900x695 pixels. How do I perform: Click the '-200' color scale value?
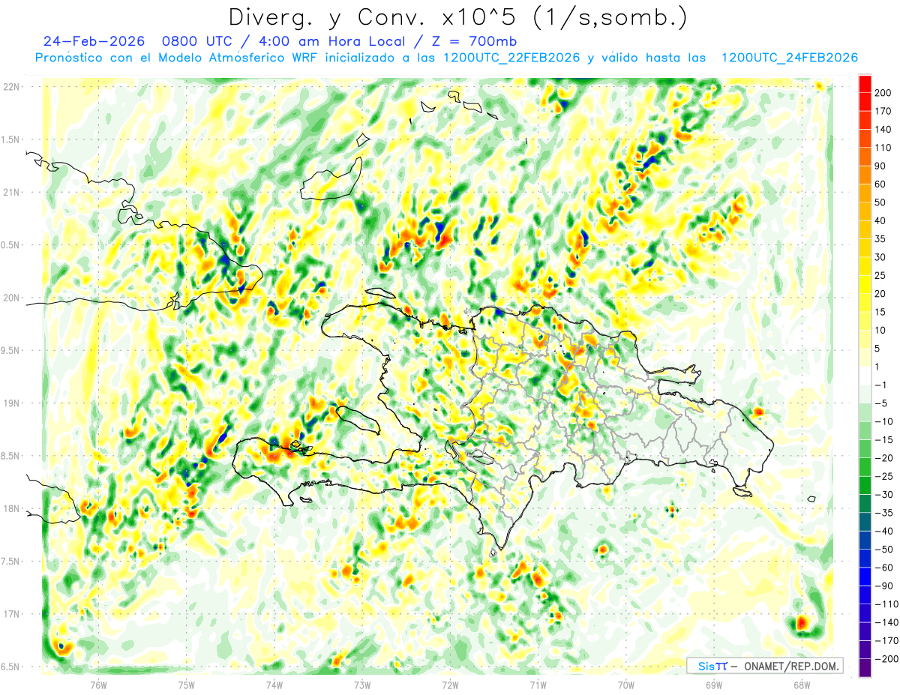(886, 658)
